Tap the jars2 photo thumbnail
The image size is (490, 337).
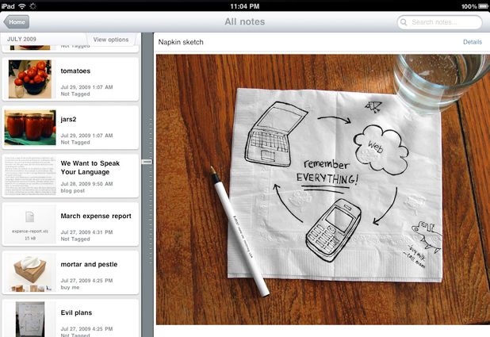pos(30,128)
